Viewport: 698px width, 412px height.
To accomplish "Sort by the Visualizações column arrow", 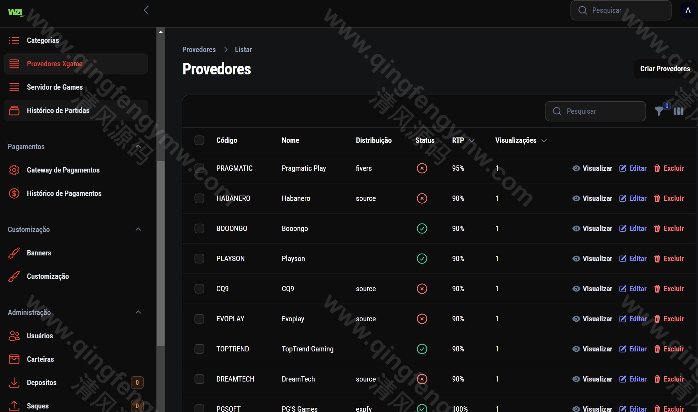I will [x=544, y=141].
